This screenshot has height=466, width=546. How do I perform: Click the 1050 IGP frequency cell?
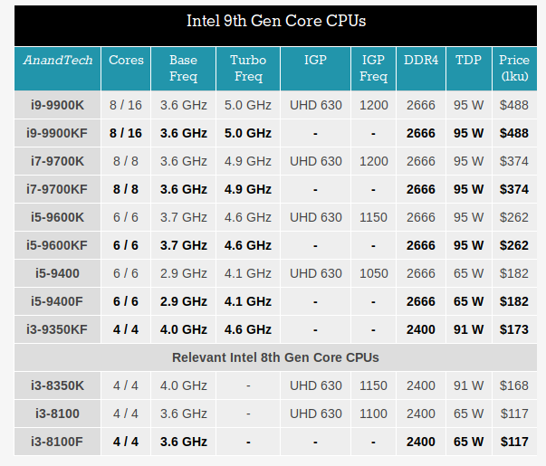(x=373, y=273)
